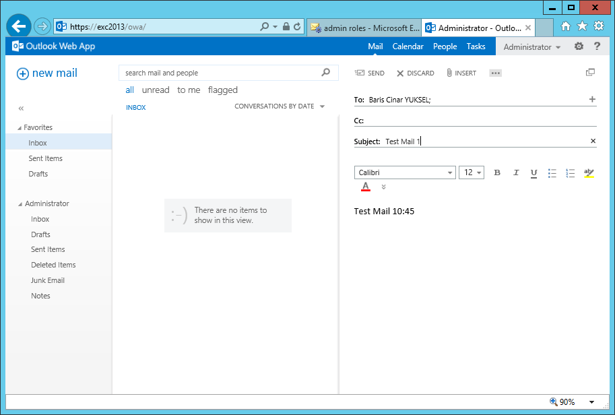Screen dimensions: 615x415
Task: Open Drafts under Favorites
Action: (38, 174)
